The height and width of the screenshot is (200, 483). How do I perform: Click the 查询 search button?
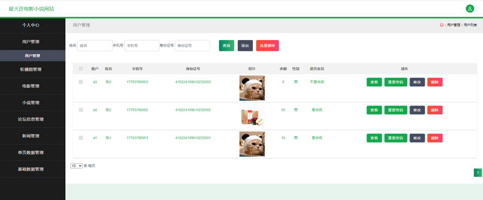coord(226,46)
